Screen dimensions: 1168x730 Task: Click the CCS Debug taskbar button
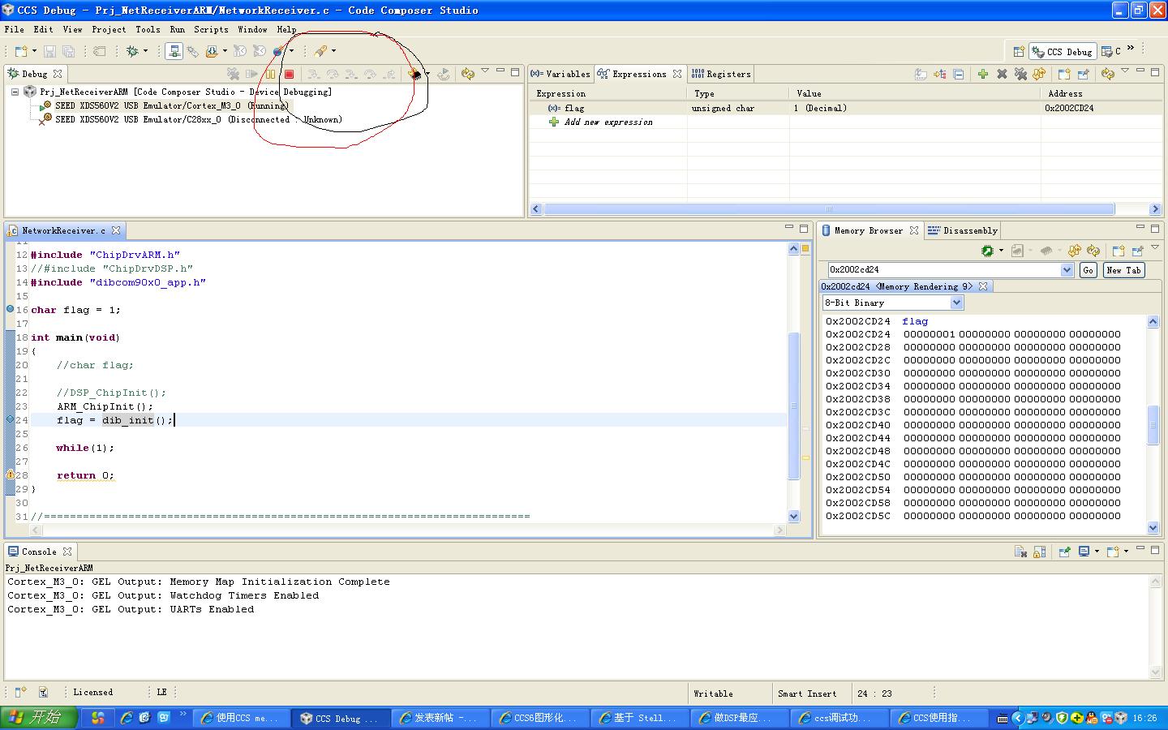click(341, 718)
